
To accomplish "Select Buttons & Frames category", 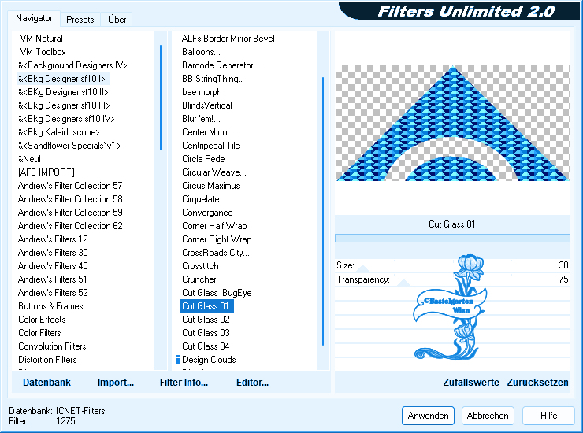I will pos(50,306).
